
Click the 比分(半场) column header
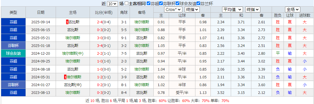pos(104,12)
